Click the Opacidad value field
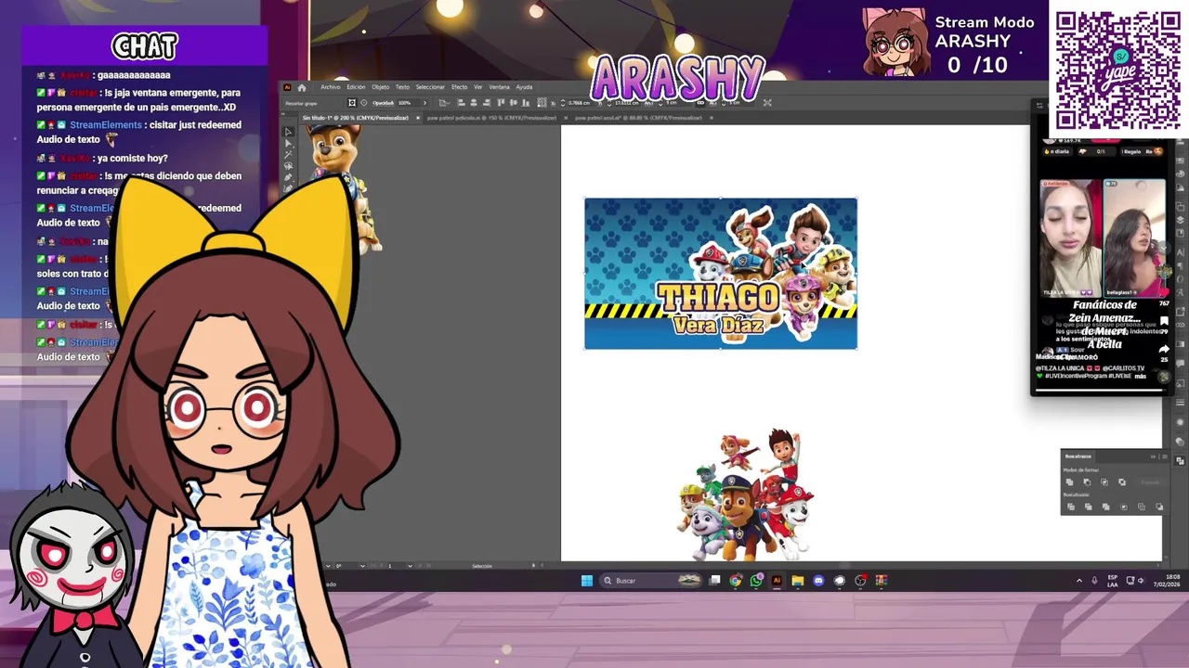The image size is (1189, 668). 407,103
